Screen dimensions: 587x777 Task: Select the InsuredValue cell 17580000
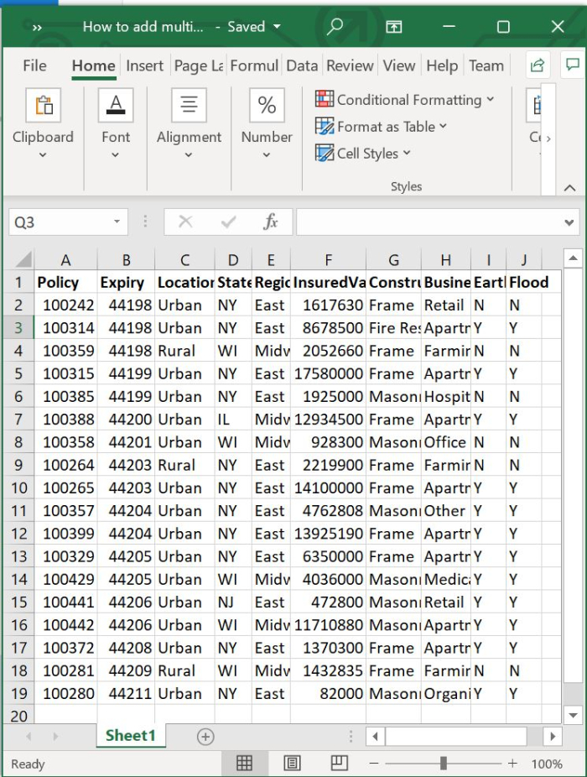(329, 373)
